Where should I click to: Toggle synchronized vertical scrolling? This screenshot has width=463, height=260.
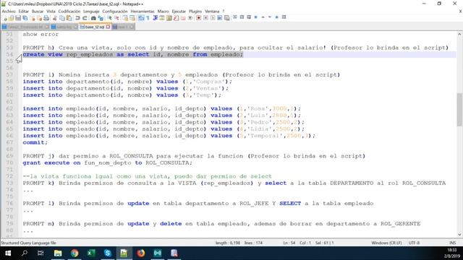click(125, 18)
